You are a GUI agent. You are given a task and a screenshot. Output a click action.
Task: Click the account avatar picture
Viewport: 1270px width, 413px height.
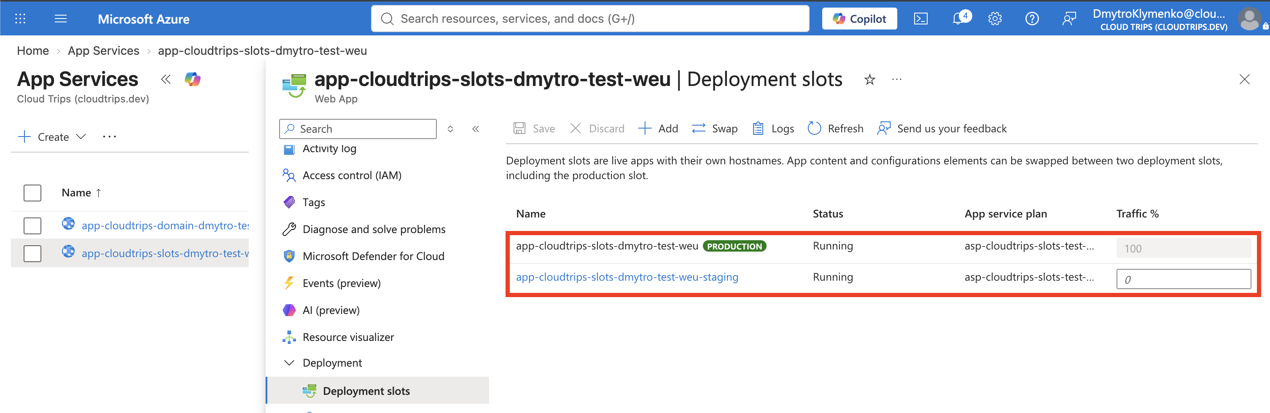pos(1250,19)
